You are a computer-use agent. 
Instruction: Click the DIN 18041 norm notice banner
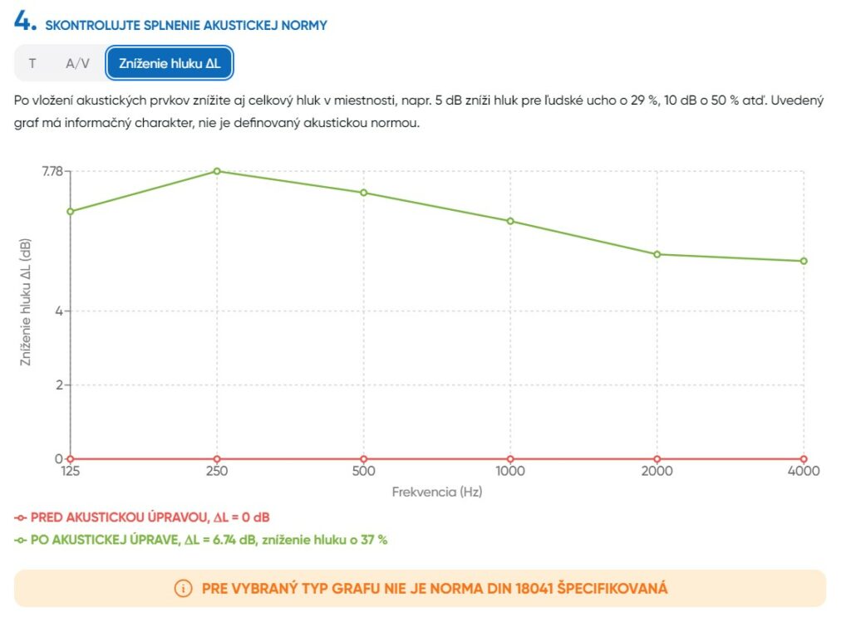tap(420, 589)
